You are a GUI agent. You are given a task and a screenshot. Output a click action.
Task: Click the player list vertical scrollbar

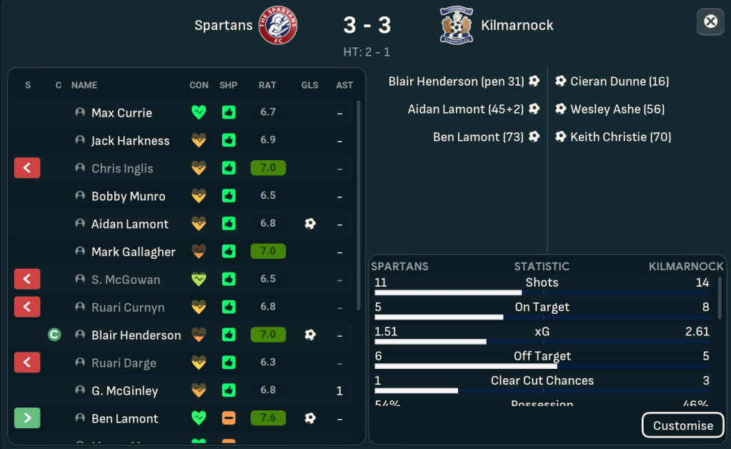coord(358,207)
